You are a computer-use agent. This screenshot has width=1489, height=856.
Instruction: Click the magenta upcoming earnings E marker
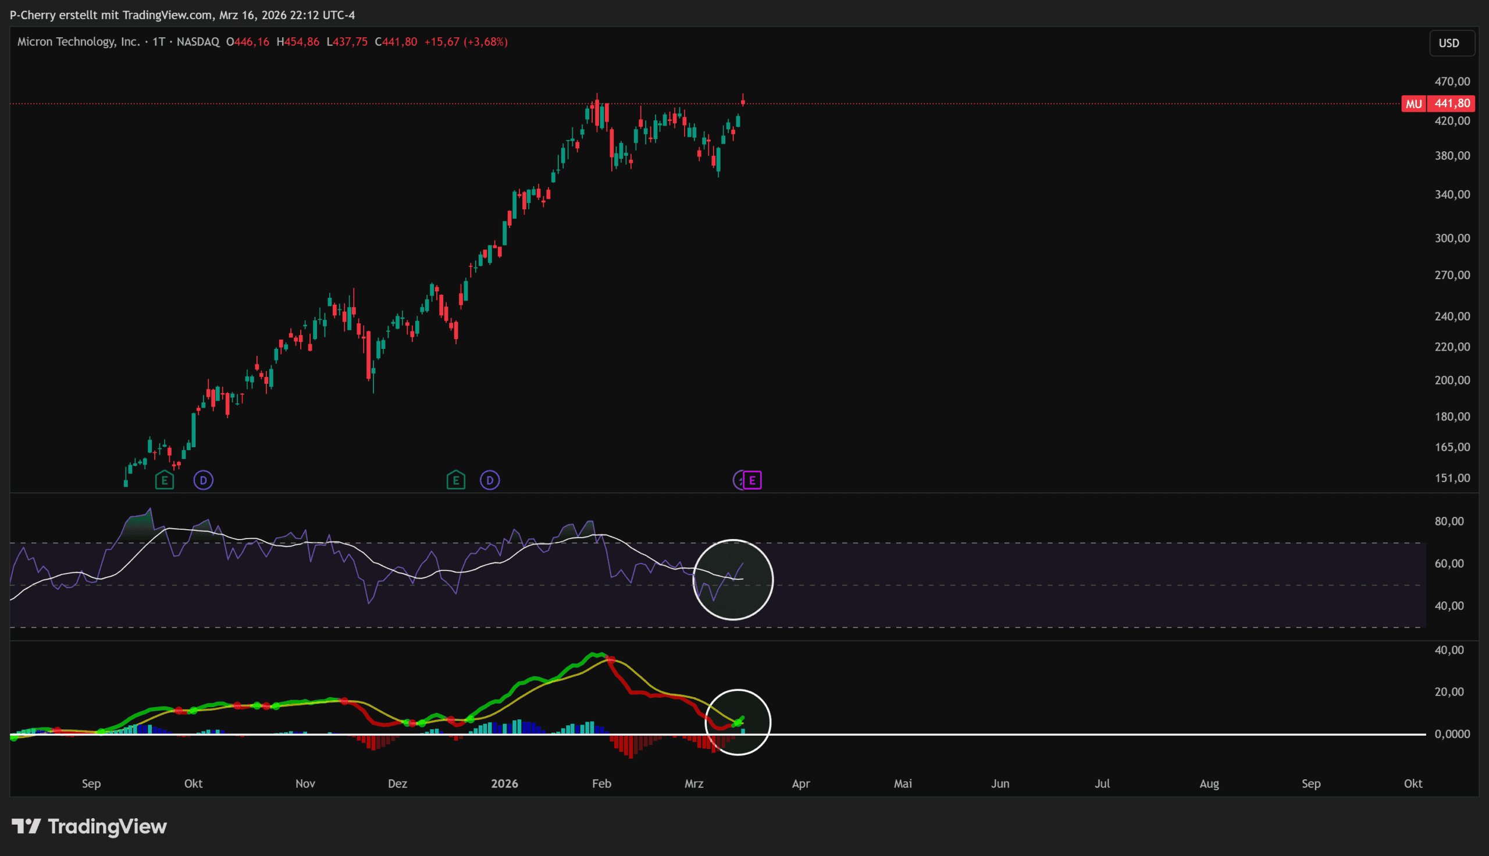click(753, 480)
